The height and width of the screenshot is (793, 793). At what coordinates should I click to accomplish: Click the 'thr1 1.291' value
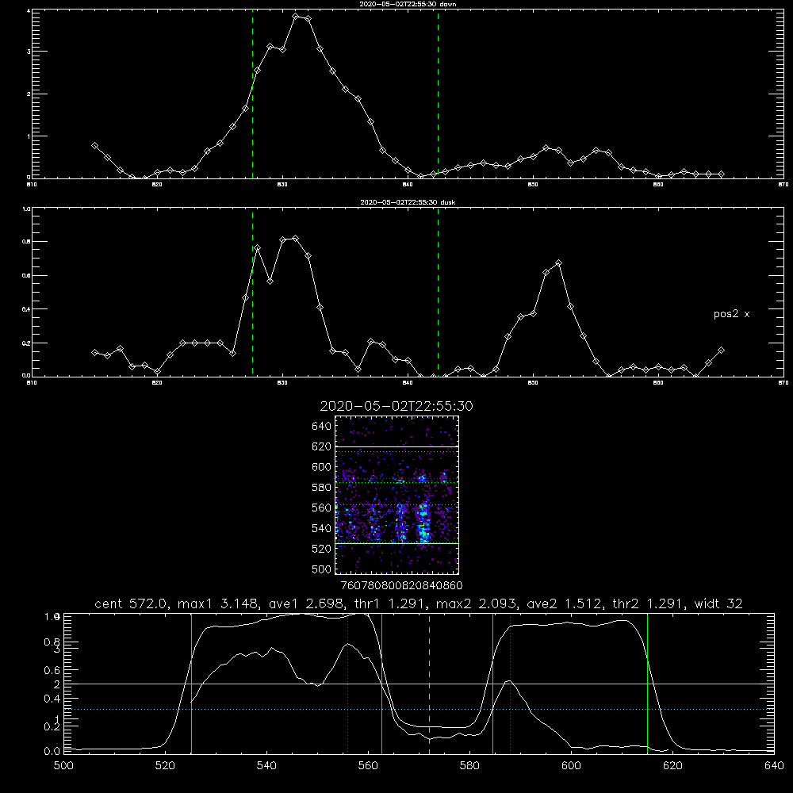390,603
